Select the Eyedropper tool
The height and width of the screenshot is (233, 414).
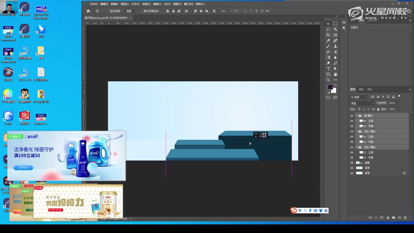[328, 41]
